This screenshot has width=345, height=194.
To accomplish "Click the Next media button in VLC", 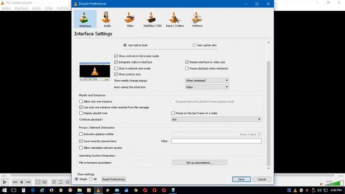I will [x=28, y=182].
